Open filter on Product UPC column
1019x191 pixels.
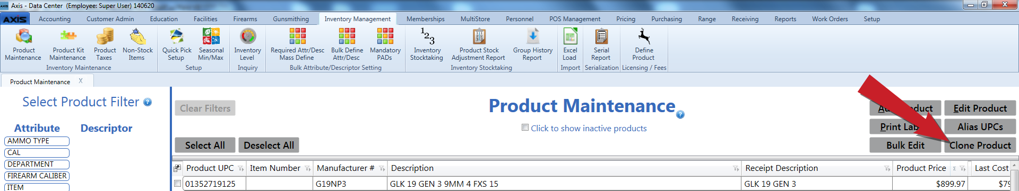(x=241, y=169)
